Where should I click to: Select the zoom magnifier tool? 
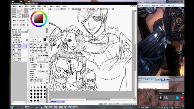click(33, 42)
